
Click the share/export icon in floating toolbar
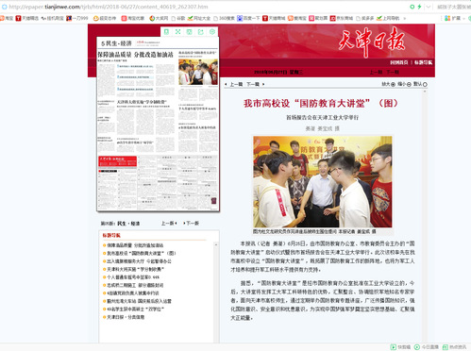[201, 32]
